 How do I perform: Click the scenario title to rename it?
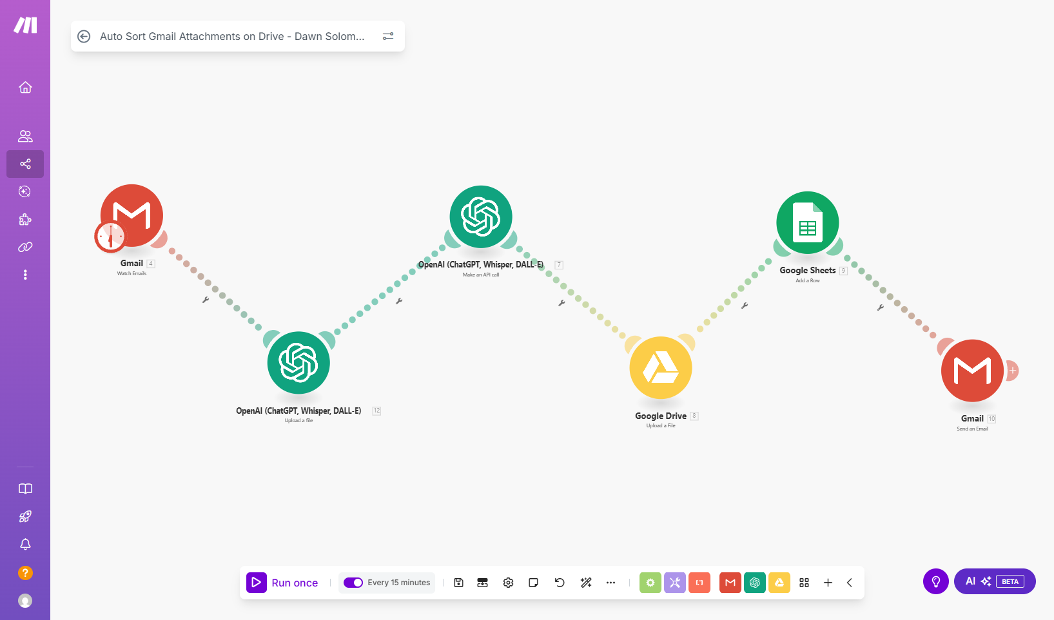pos(232,36)
